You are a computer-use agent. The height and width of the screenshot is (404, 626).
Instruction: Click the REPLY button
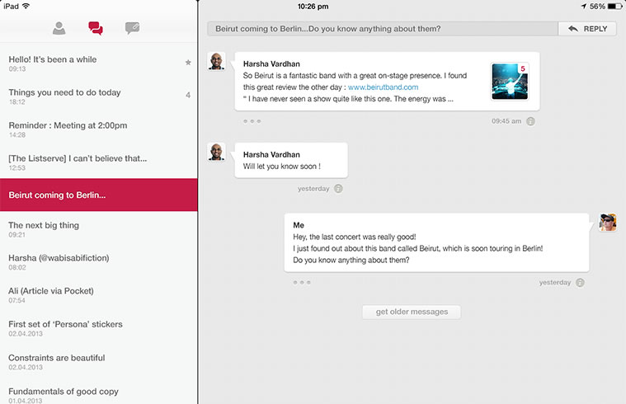coord(587,29)
